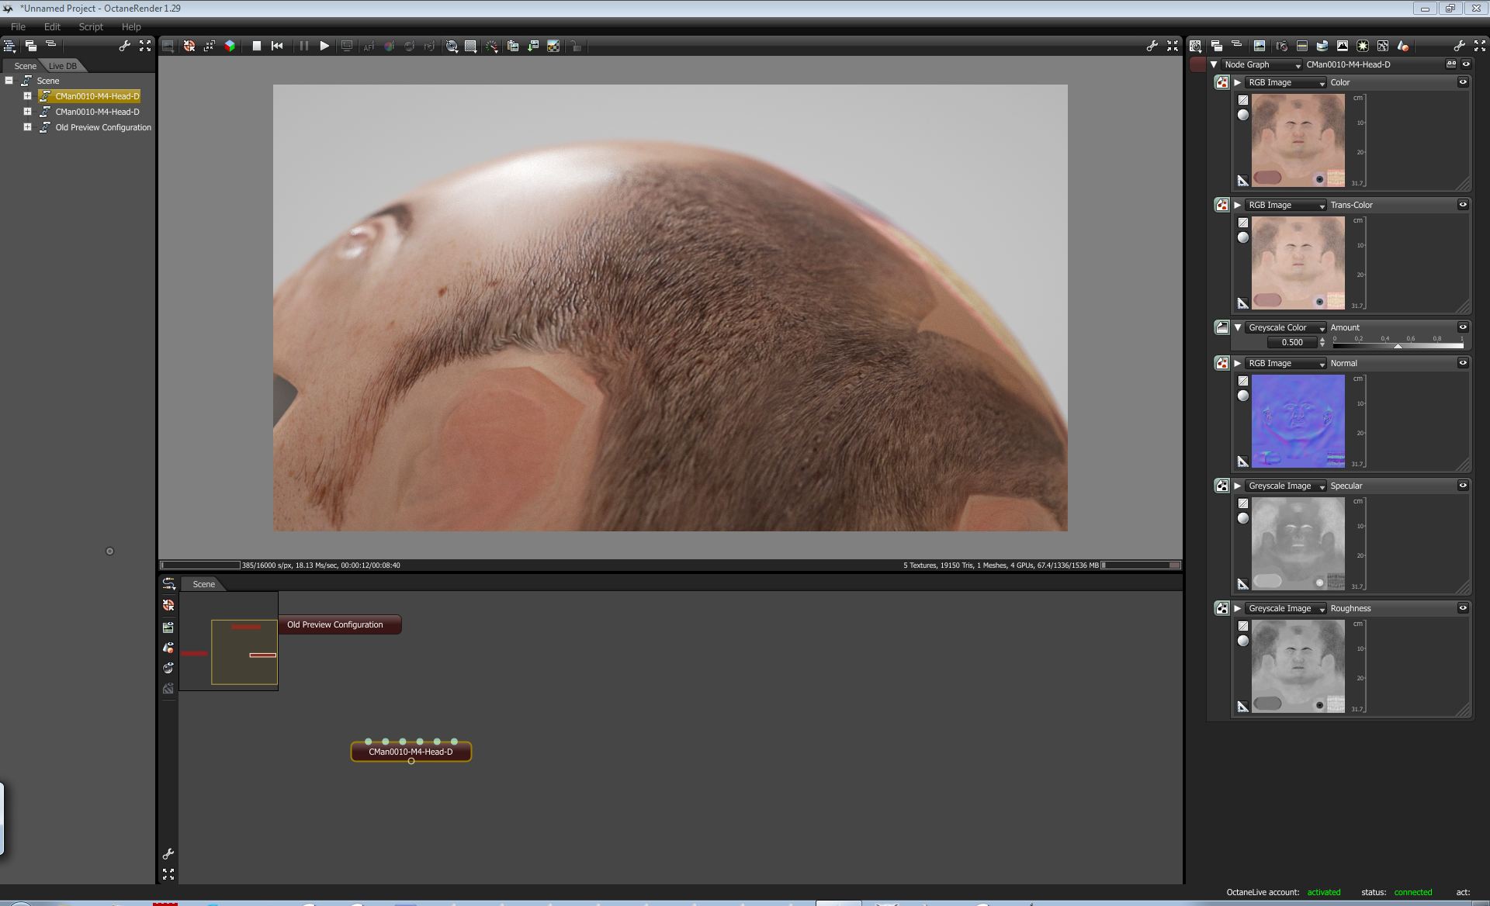
Task: Select CMan0010-M4-Head-D node in graph editor
Action: (411, 752)
